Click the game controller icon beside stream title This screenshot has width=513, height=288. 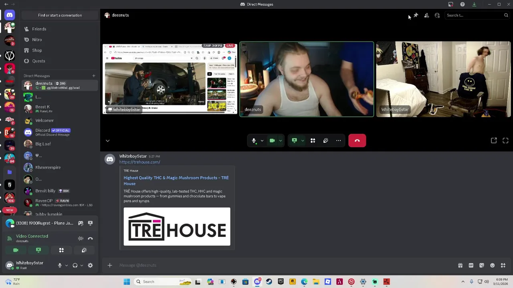click(x=81, y=223)
